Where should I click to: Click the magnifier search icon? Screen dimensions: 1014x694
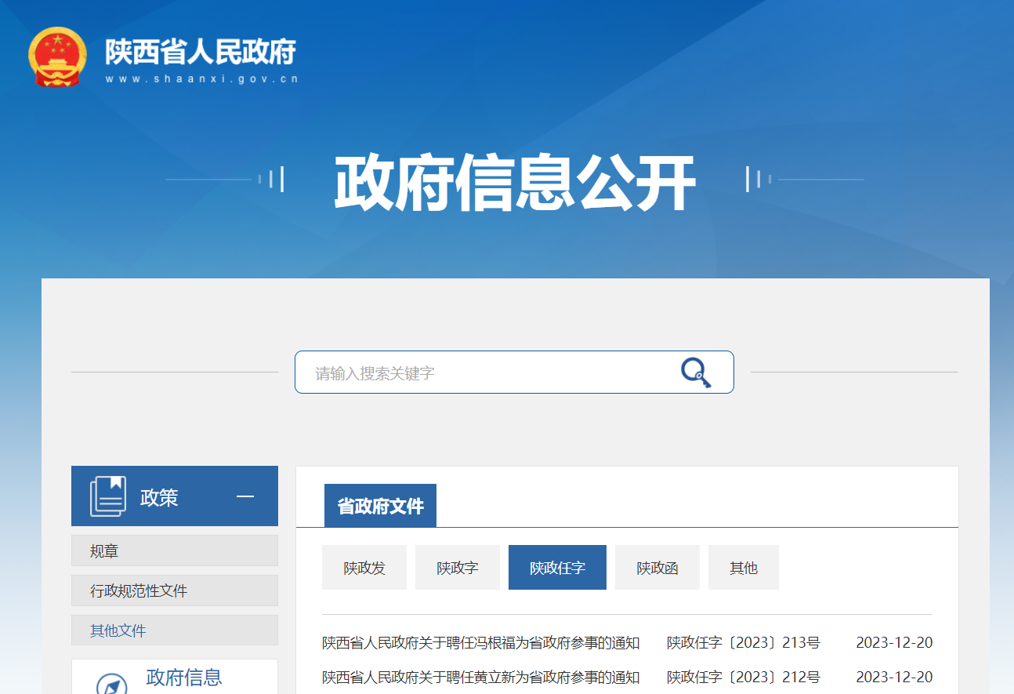coord(696,372)
